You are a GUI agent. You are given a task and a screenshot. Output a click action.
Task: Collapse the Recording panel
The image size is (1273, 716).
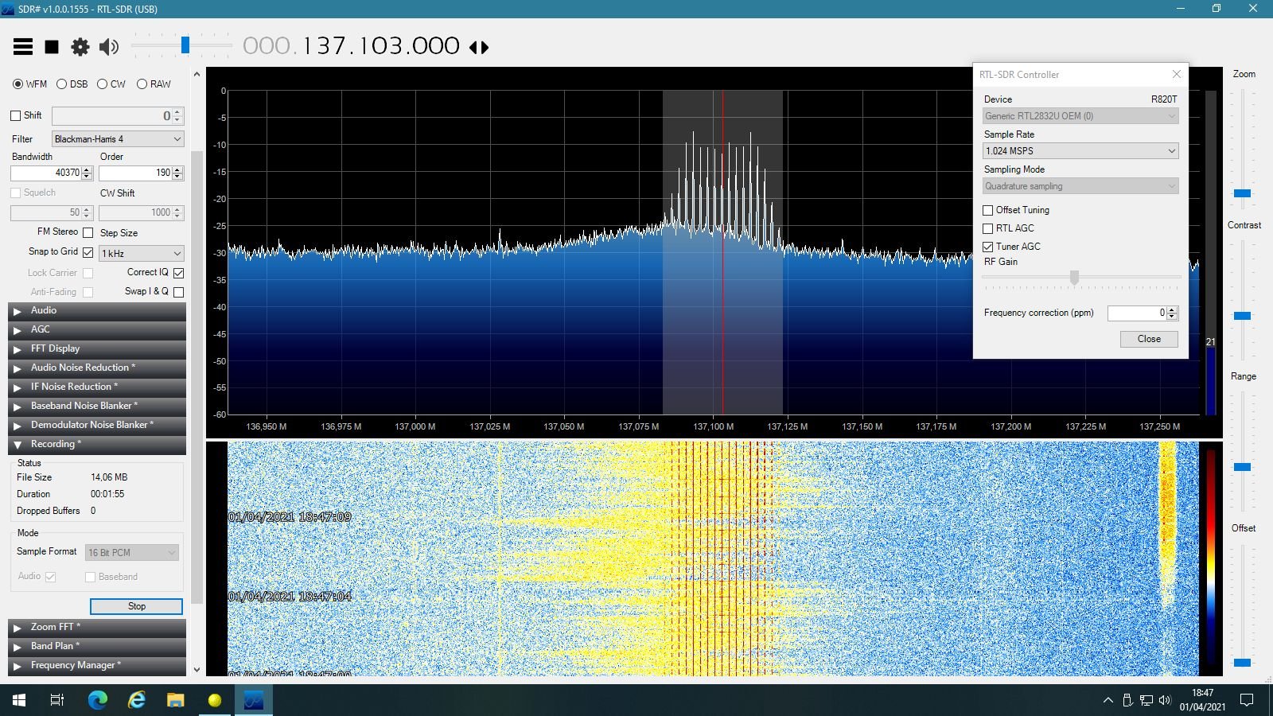[x=97, y=444]
